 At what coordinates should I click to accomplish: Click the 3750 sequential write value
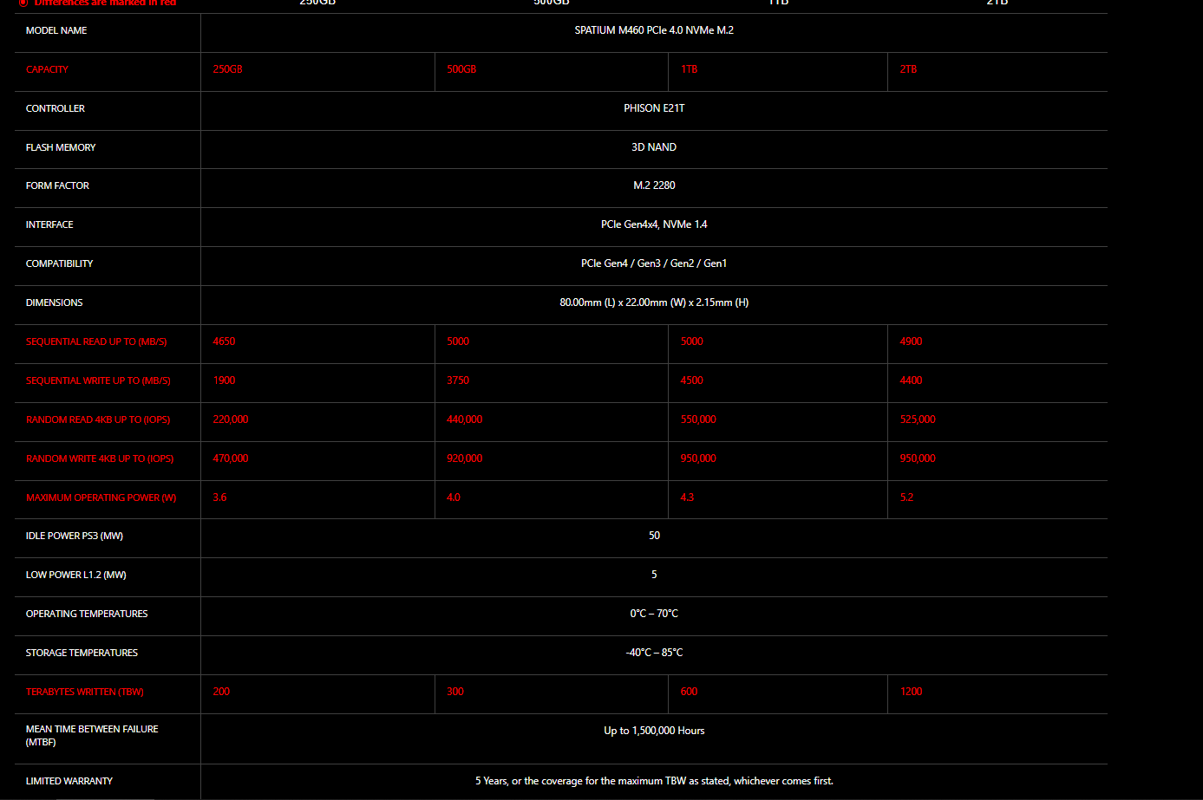pyautogui.click(x=458, y=380)
